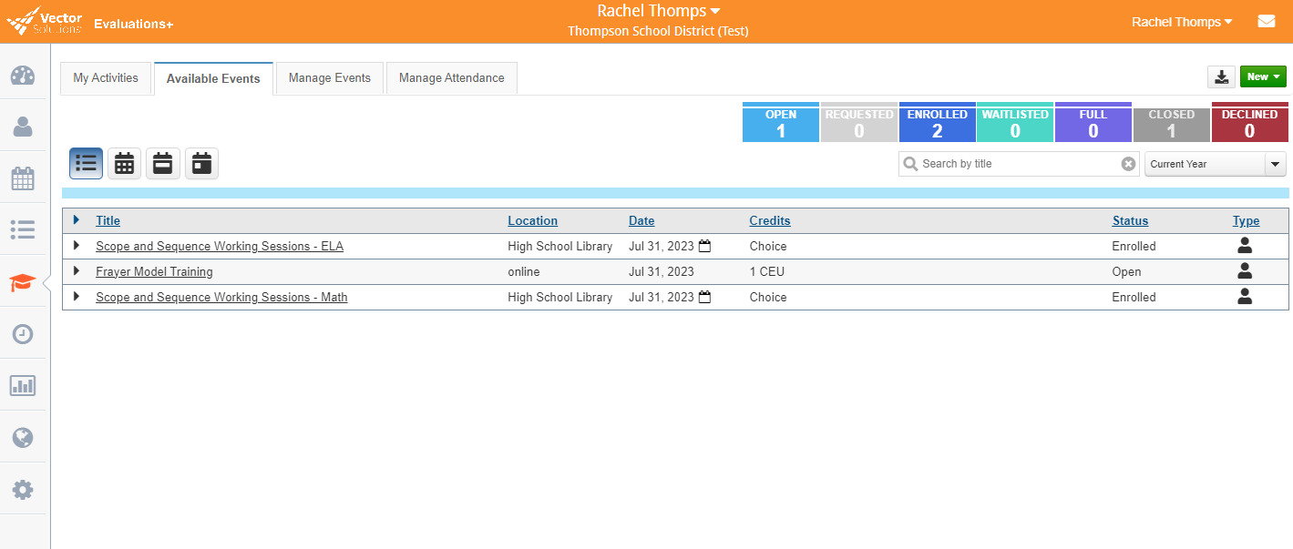1293x549 pixels.
Task: Click the Search by title field
Action: (x=1019, y=164)
